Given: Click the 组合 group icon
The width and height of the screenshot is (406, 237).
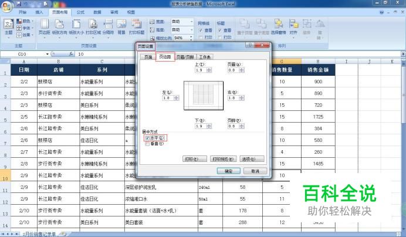Looking at the screenshot, I should 307,28.
